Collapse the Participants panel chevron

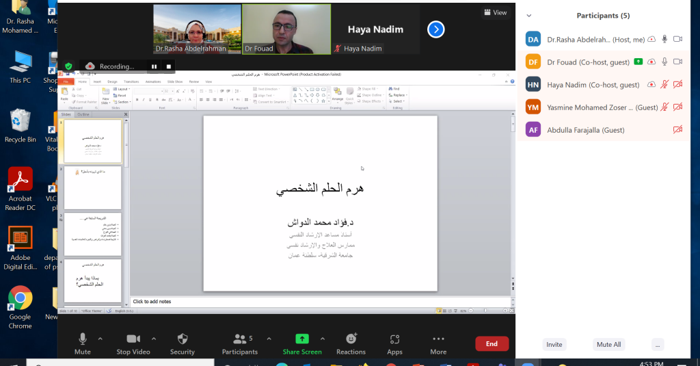coord(528,16)
